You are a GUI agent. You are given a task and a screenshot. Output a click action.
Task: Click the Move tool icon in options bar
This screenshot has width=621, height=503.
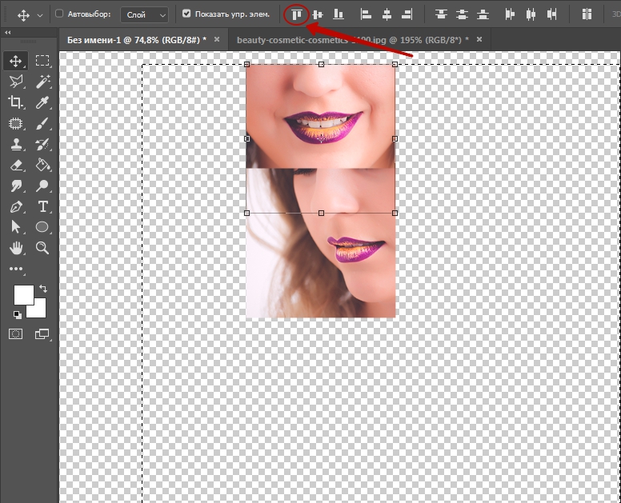click(x=23, y=15)
